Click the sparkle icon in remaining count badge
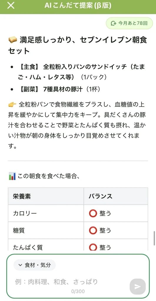This screenshot has height=301, width=156. coord(113,23)
